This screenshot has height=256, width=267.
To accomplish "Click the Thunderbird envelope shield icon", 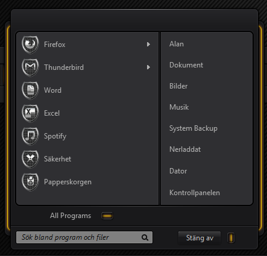I will 30,67.
